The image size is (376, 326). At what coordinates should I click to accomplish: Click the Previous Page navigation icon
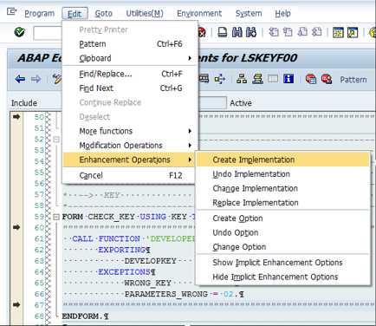click(288, 32)
